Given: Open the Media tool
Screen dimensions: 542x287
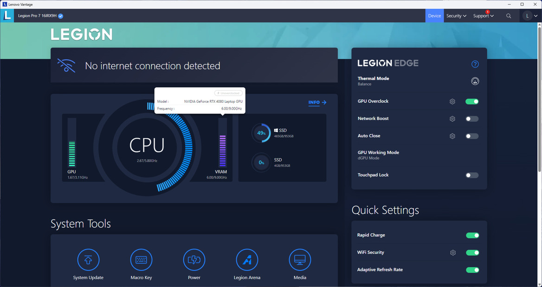Looking at the screenshot, I should 300,260.
